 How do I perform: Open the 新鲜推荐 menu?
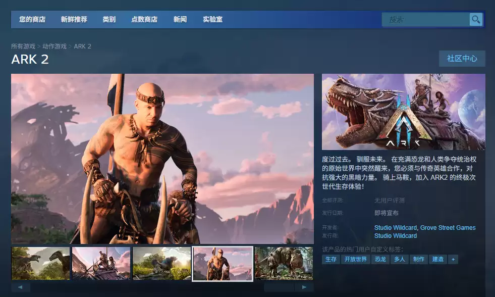[74, 20]
